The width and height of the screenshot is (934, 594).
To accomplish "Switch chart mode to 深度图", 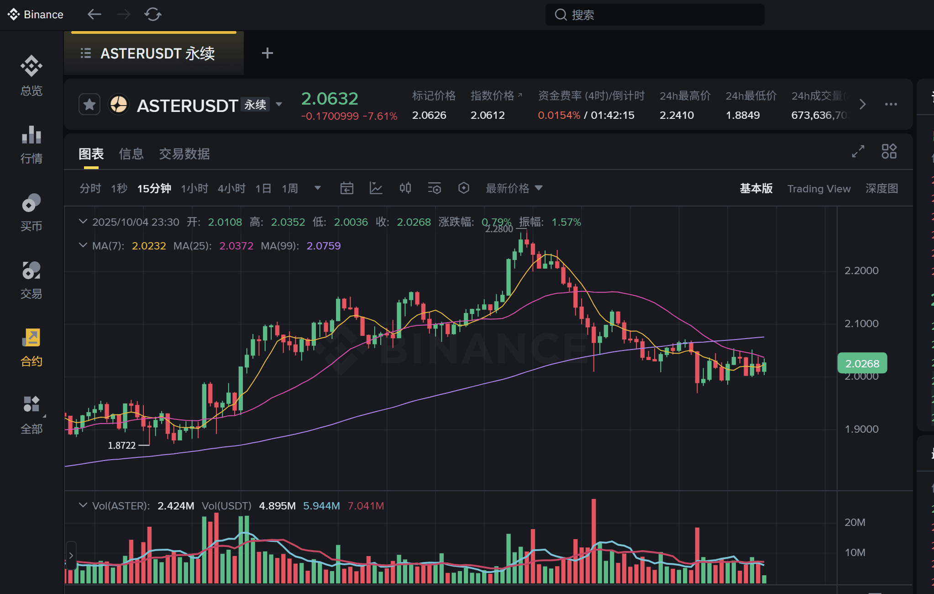I will coord(882,189).
